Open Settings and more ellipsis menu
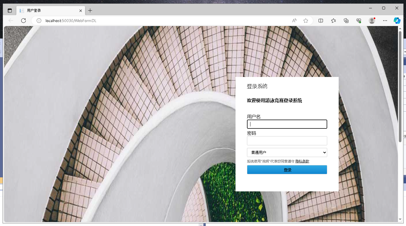The height and width of the screenshot is (226, 406). [x=385, y=21]
